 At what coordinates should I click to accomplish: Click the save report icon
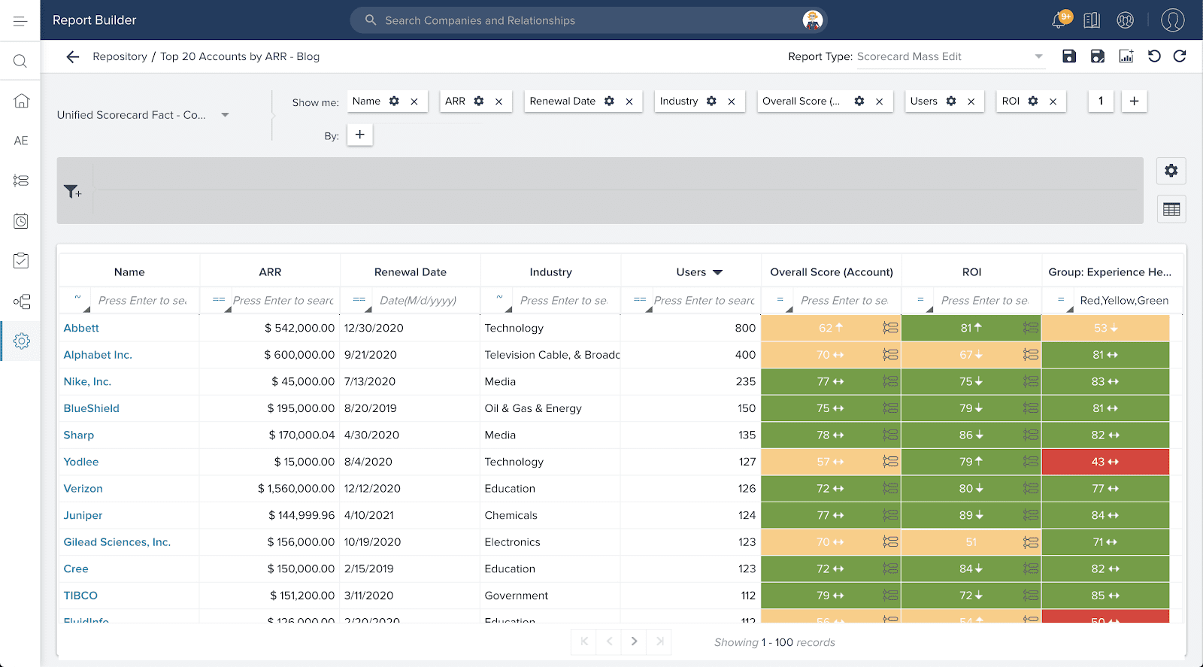point(1068,56)
